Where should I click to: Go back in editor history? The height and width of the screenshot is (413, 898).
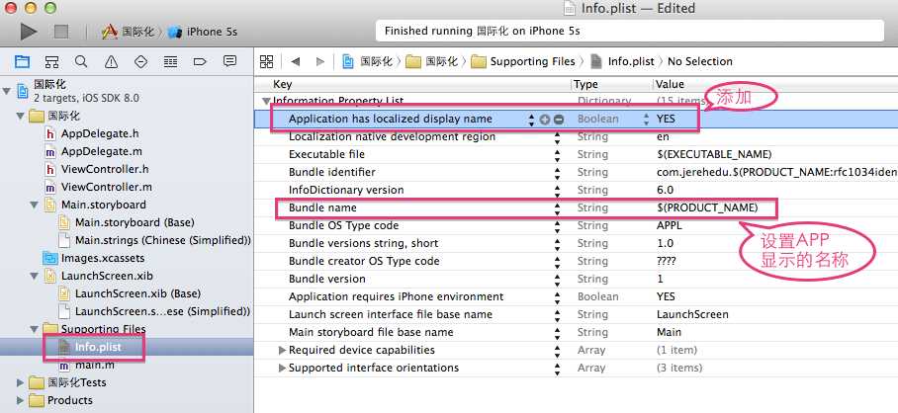click(x=296, y=61)
